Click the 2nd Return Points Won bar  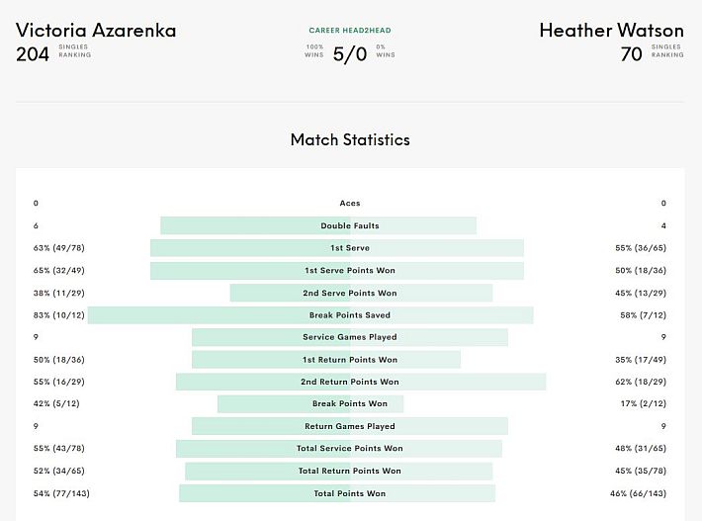(361, 382)
